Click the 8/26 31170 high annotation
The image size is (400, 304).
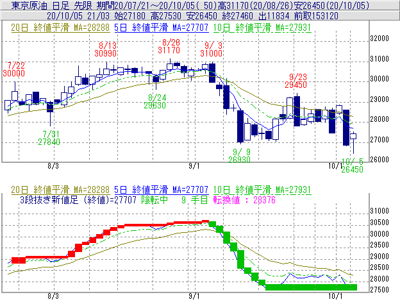tap(169, 46)
